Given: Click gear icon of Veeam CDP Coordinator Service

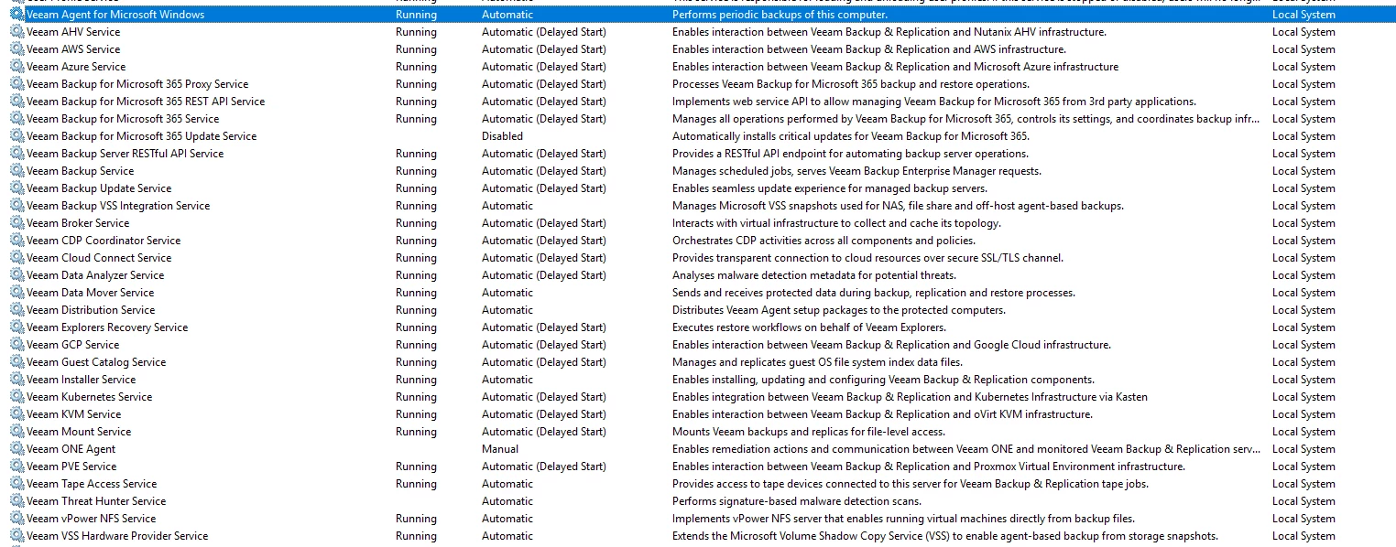Looking at the screenshot, I should point(17,241).
